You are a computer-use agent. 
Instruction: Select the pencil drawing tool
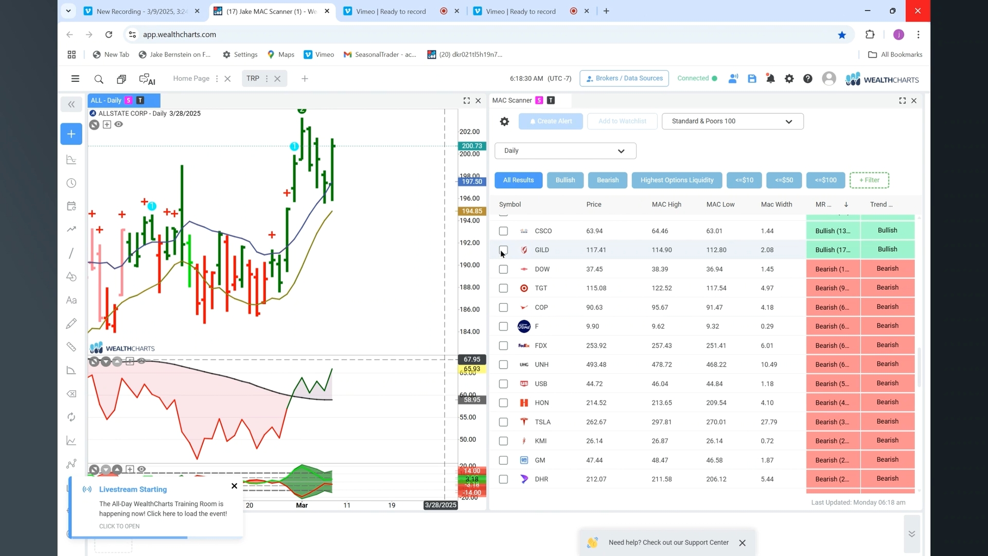click(x=72, y=323)
